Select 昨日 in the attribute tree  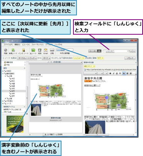coord(13,81)
